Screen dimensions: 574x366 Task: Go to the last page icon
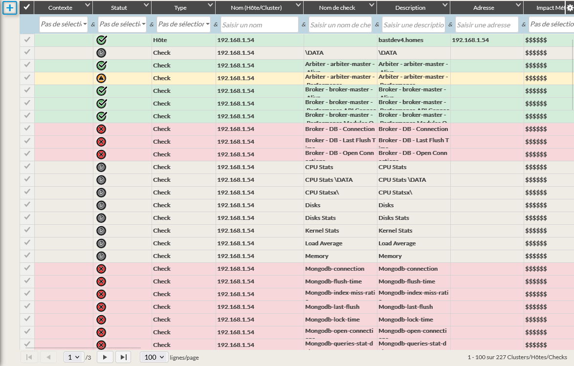pos(124,357)
